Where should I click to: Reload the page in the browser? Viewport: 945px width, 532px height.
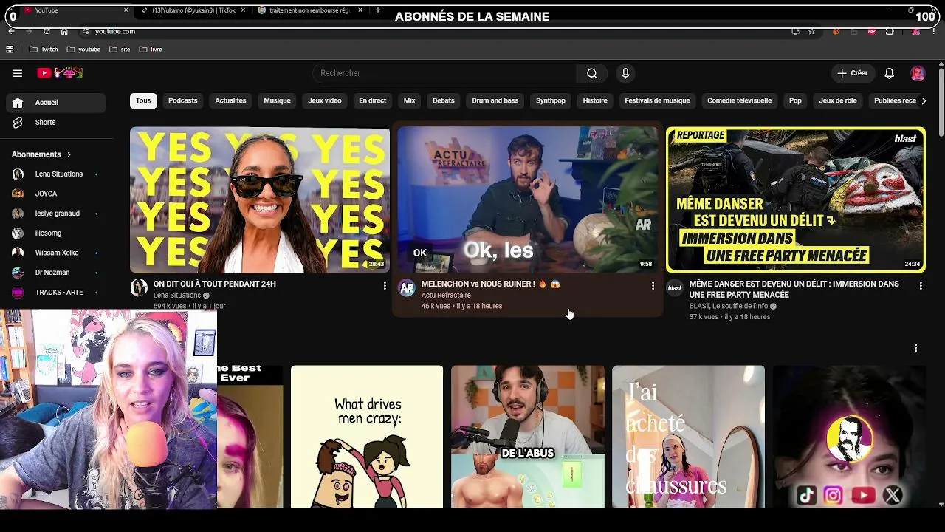(x=47, y=31)
